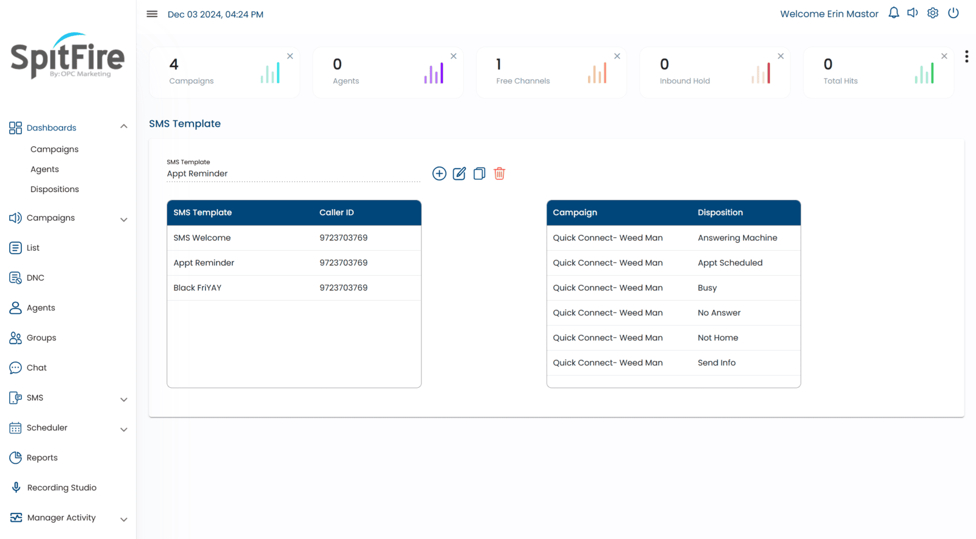Viewport: 976px width, 539px height.
Task: Click the Campaigns megaphone icon in sidebar
Action: click(15, 218)
